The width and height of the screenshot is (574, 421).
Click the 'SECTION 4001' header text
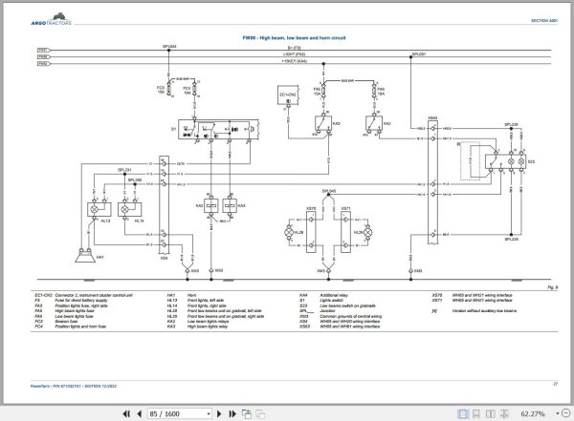click(544, 21)
